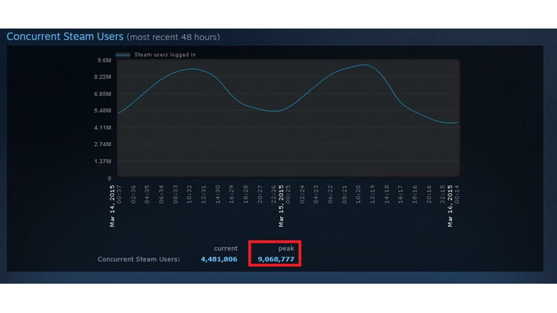The image size is (557, 313).
Task: Click the 16:29 time label
Action: [232, 194]
